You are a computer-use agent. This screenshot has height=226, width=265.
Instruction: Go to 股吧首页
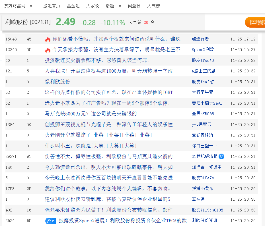coord(52,6)
